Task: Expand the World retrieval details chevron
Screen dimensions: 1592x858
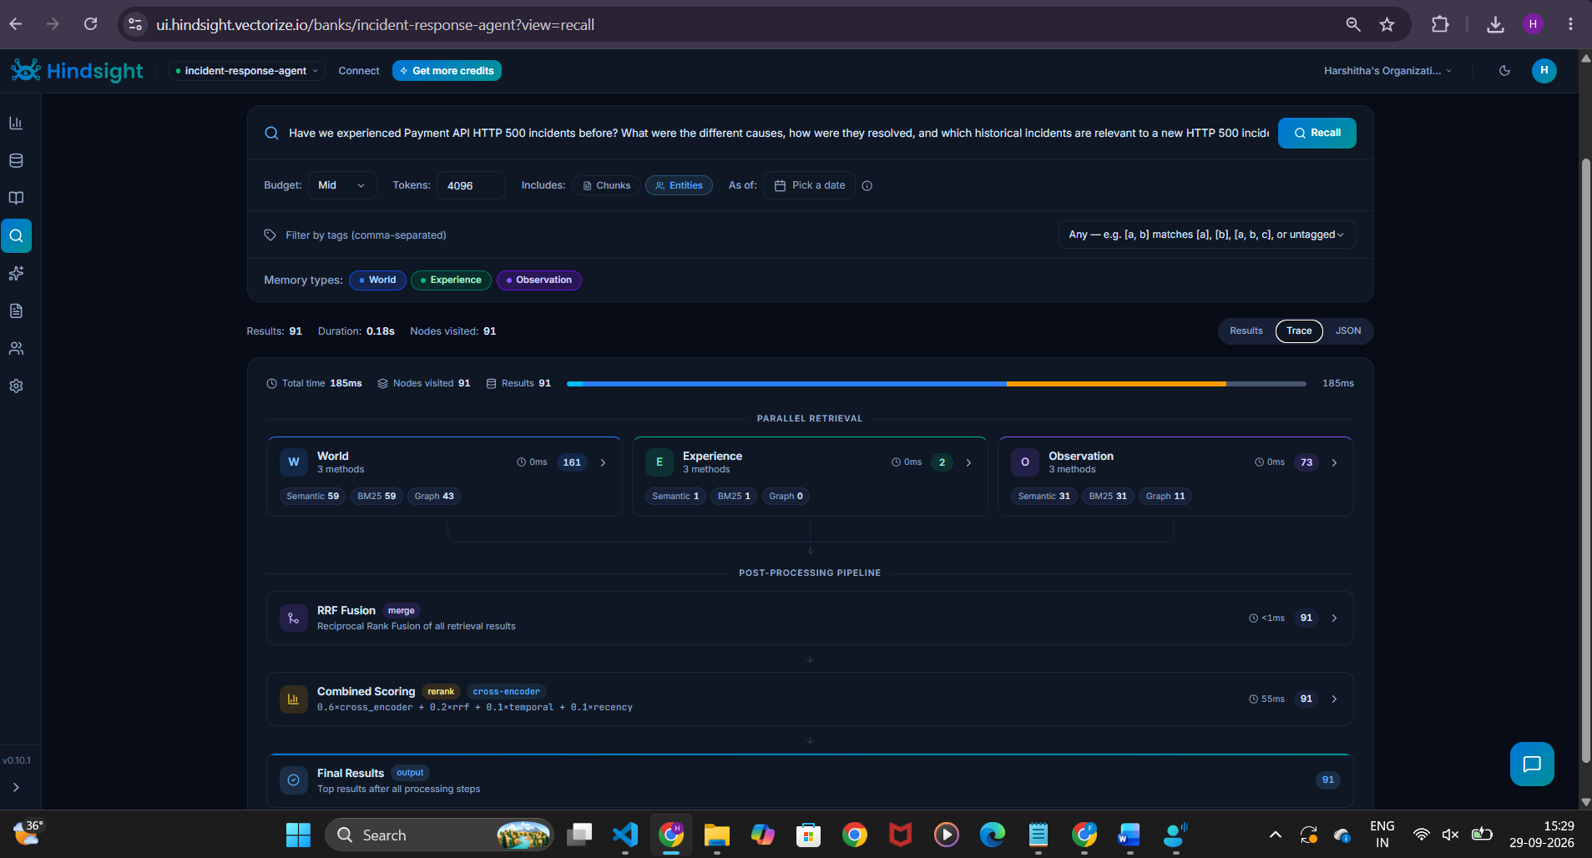Action: [x=603, y=462]
